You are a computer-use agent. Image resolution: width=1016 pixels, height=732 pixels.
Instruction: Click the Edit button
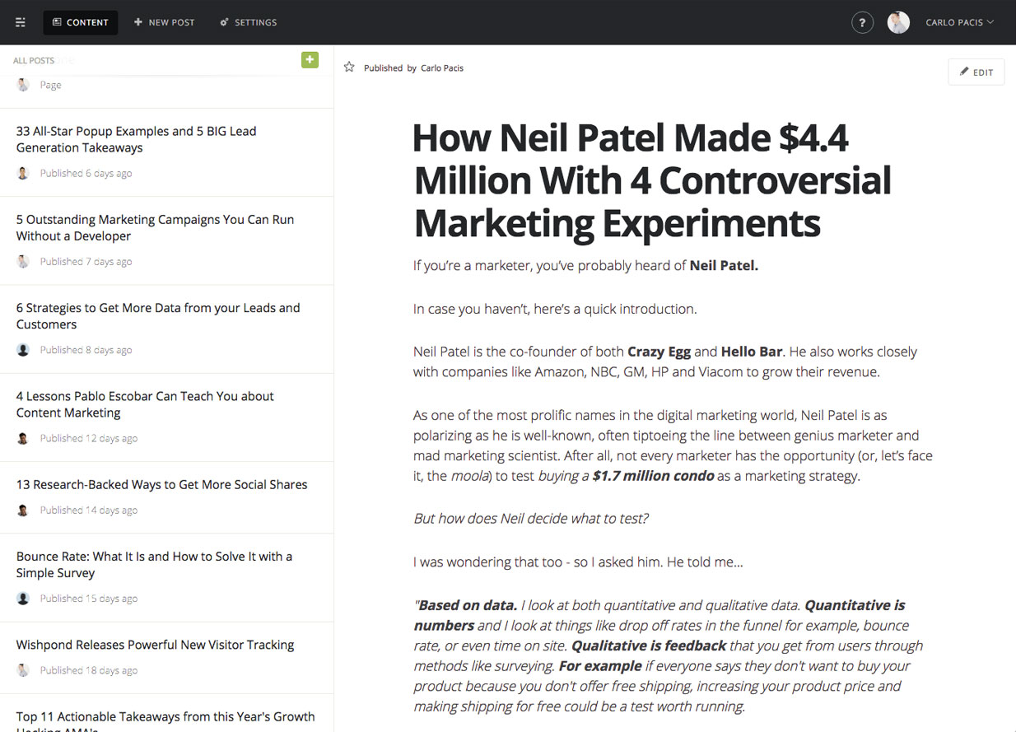[x=976, y=72]
